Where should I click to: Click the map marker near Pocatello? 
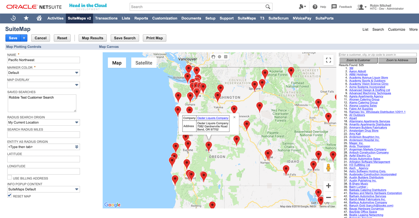313,166
